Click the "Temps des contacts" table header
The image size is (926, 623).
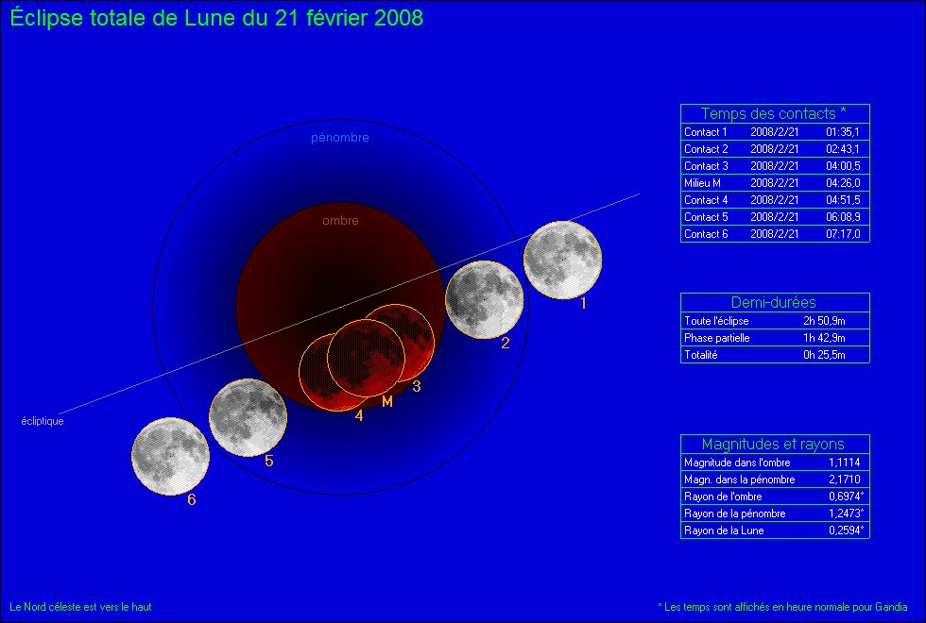tap(774, 113)
